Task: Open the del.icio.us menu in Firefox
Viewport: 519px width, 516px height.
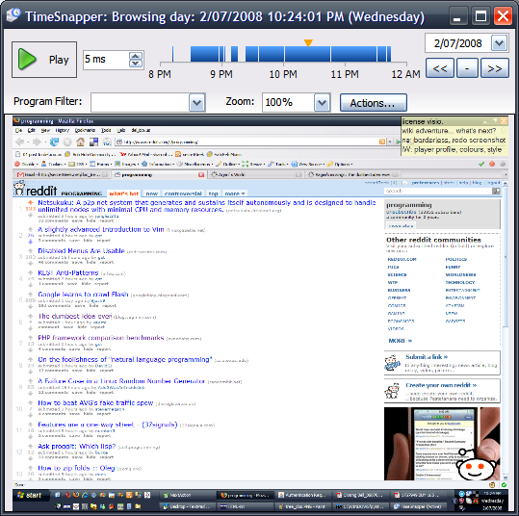Action: (141, 130)
